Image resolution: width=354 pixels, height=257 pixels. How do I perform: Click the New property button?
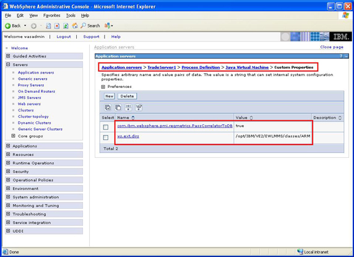[x=110, y=96]
